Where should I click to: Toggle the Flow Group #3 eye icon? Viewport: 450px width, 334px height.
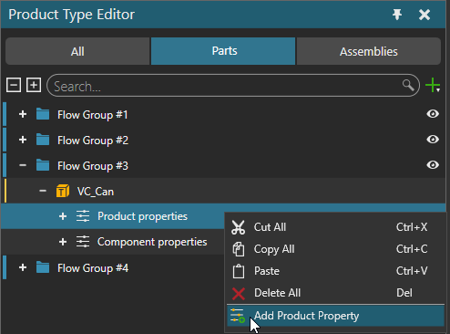(433, 165)
